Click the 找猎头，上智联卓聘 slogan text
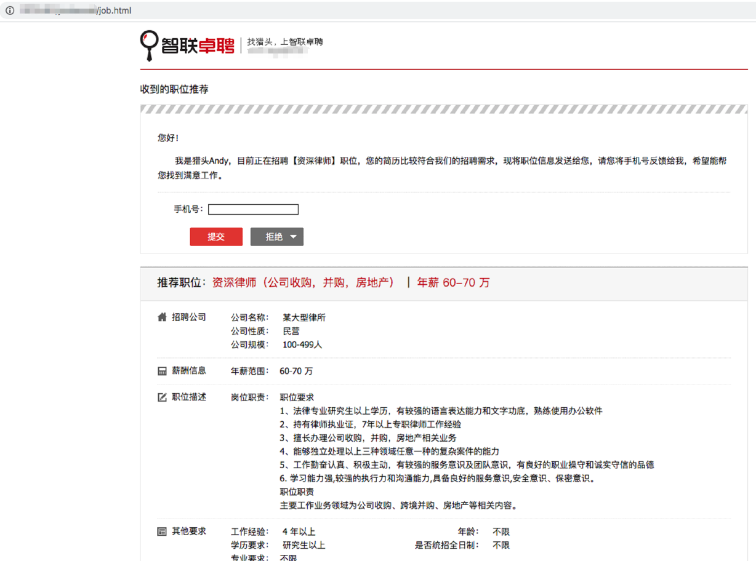 [x=285, y=42]
